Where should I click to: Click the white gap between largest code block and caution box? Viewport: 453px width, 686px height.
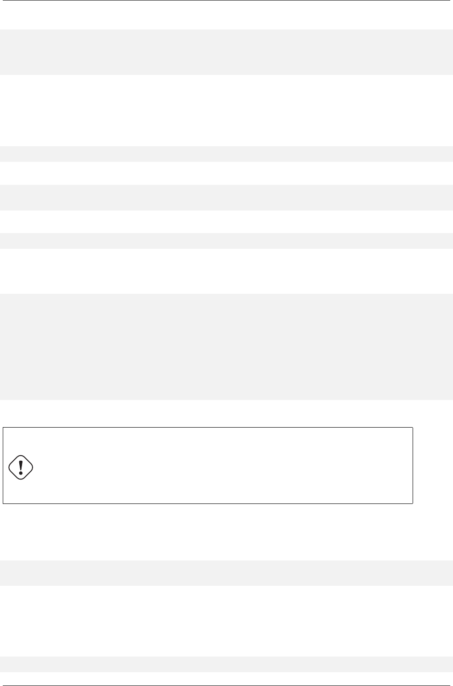point(226,413)
